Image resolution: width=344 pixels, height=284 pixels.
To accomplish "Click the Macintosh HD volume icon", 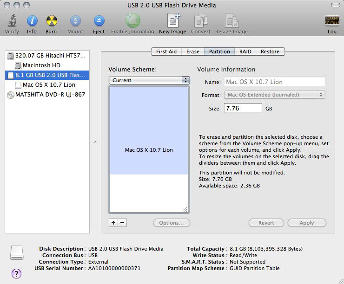I will click(x=18, y=65).
